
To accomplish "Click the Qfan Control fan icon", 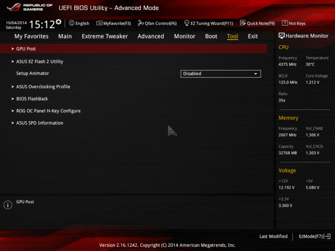I will [141, 23].
